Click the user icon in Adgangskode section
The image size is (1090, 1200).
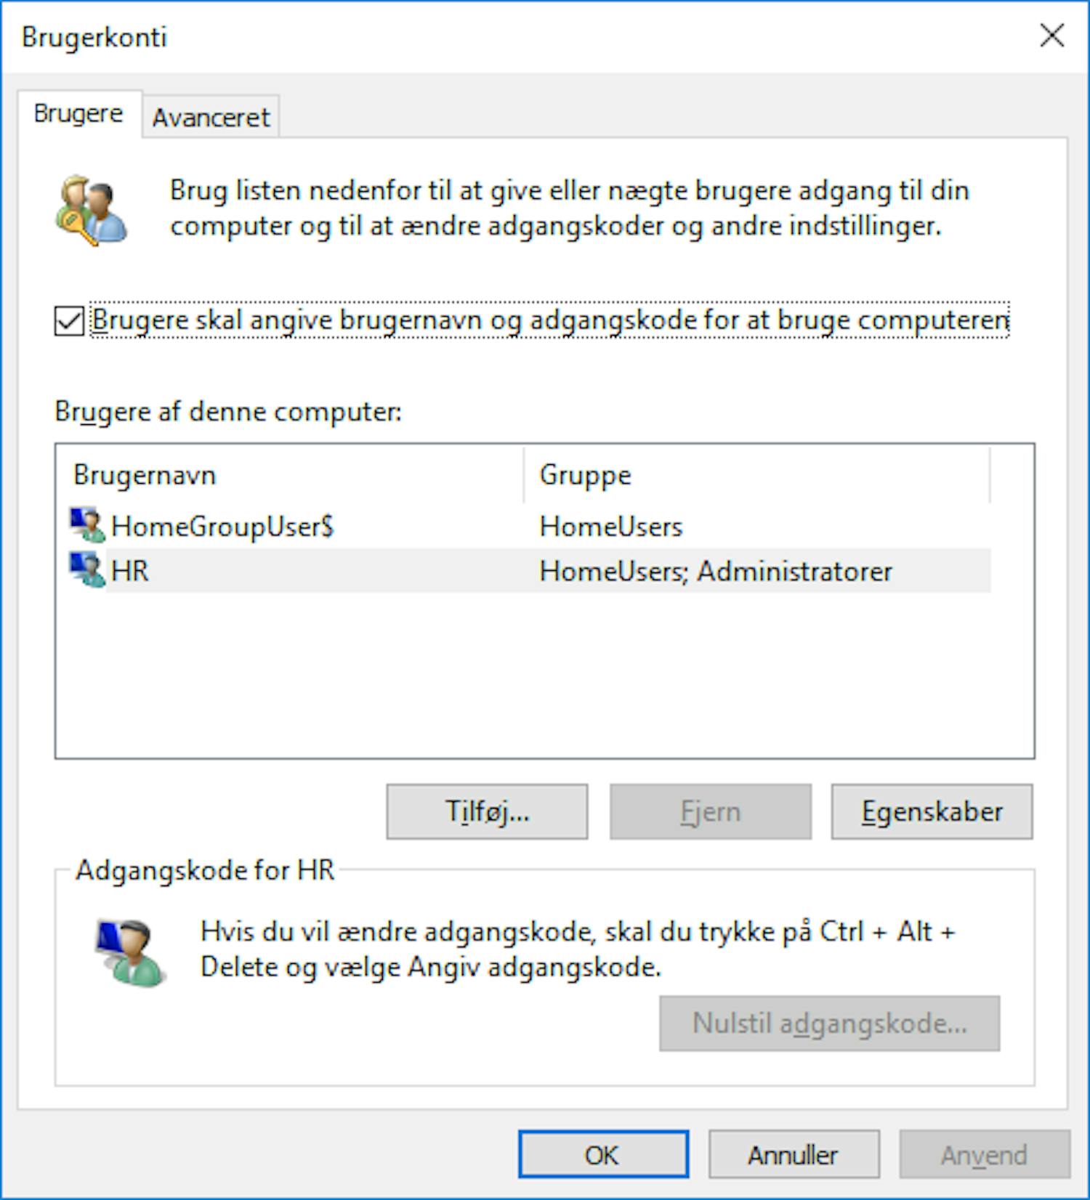click(130, 952)
